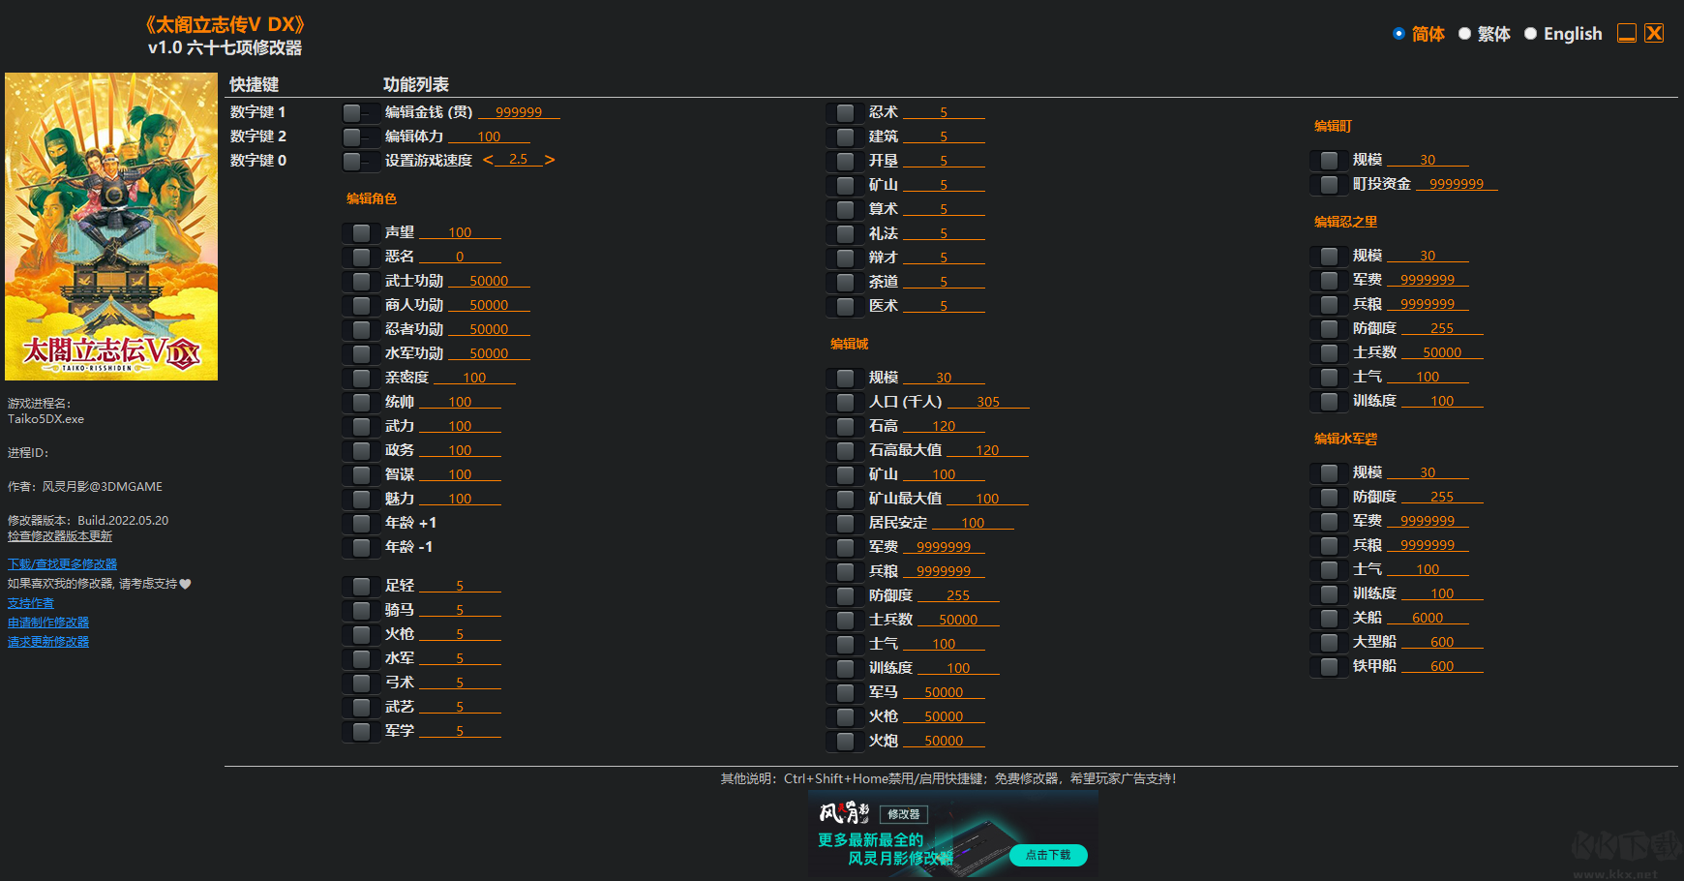Screen dimensions: 1684x881
Task: Enable the 编辑体力 toggle
Action: tap(359, 137)
